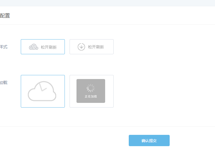Click the divider line below 配置 heading

coord(107,24)
